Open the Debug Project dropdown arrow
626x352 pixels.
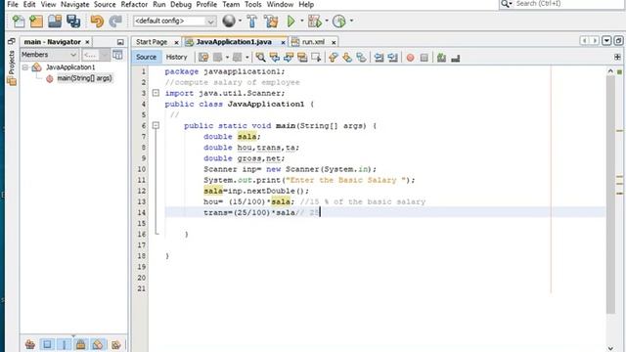327,21
